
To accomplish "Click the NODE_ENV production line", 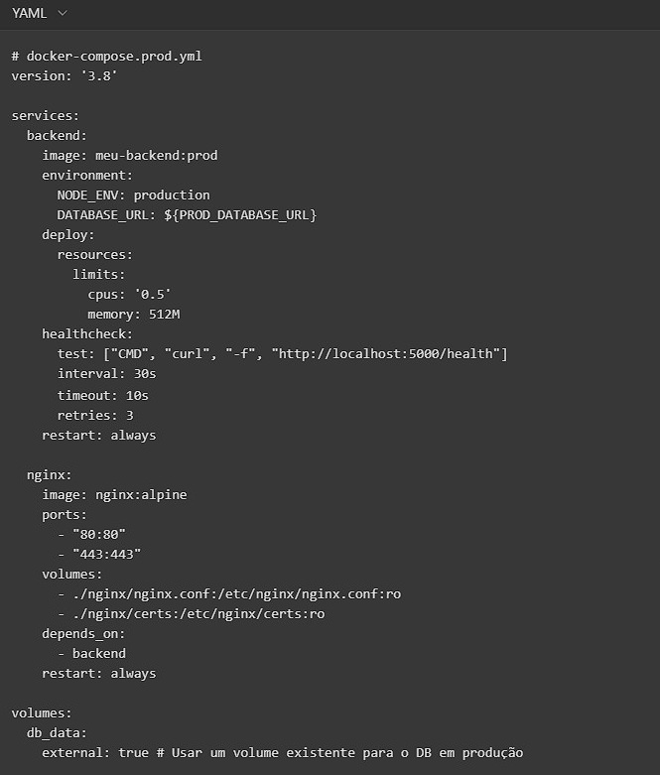I will point(133,194).
